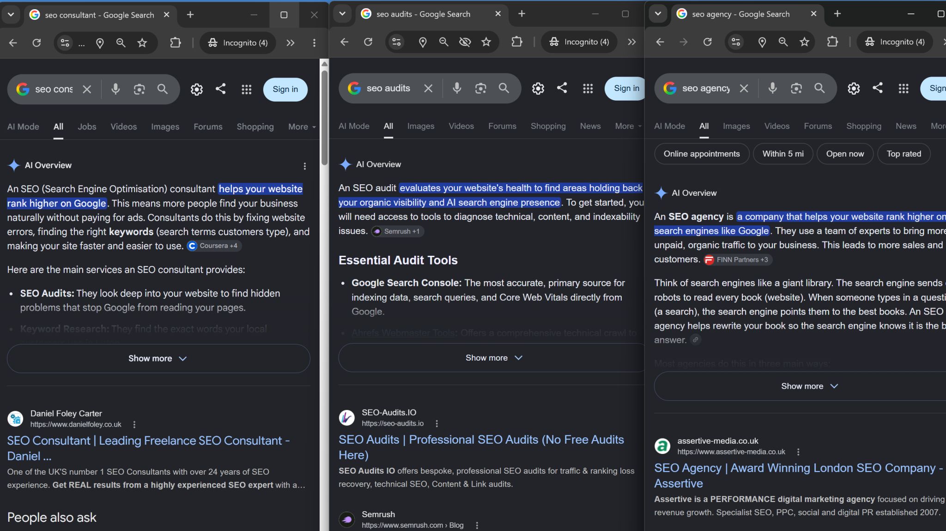Open Google apps grid in seo audits window
The width and height of the screenshot is (946, 531).
(x=588, y=88)
